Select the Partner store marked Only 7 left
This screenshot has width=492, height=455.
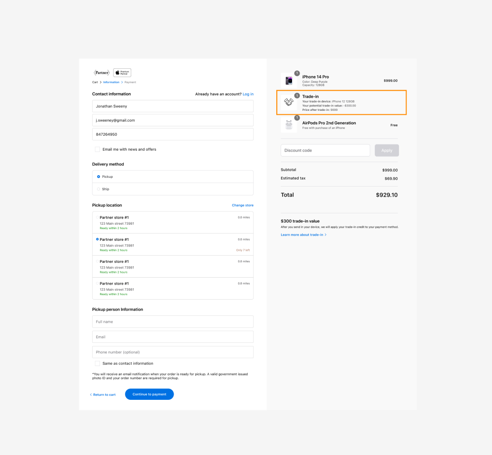coord(173,244)
